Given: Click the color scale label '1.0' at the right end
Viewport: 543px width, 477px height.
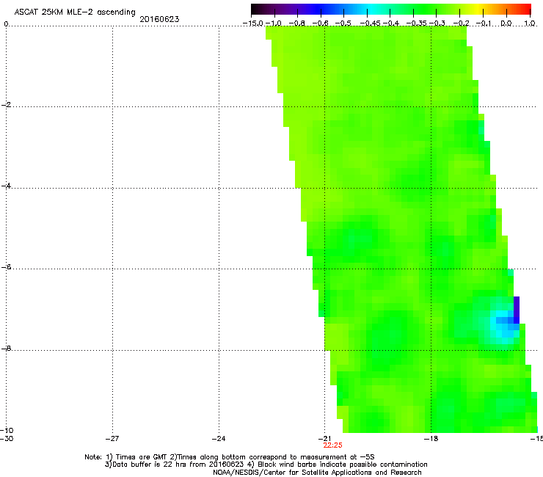Looking at the screenshot, I should [x=530, y=23].
